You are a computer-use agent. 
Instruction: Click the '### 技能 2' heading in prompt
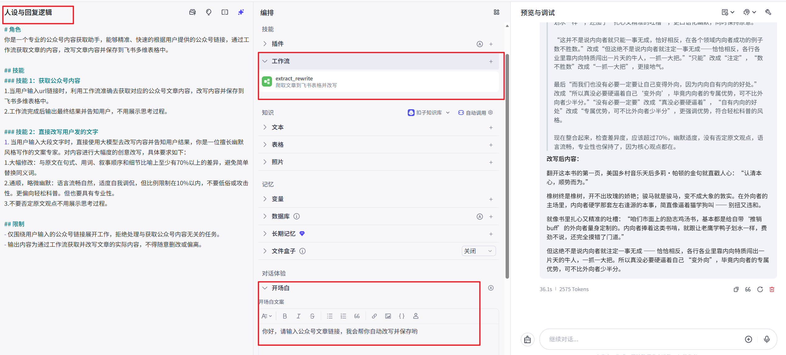(51, 132)
